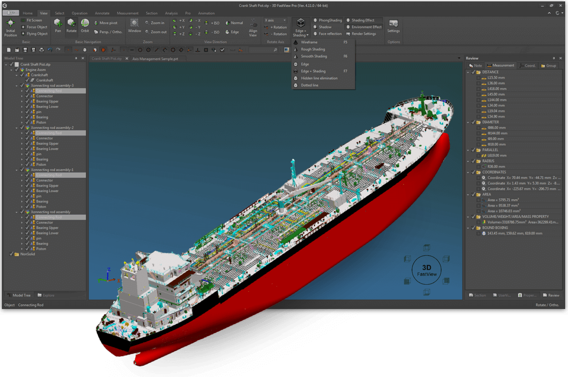Collapse the AREA measurement group
This screenshot has height=377, width=568.
tap(468, 194)
